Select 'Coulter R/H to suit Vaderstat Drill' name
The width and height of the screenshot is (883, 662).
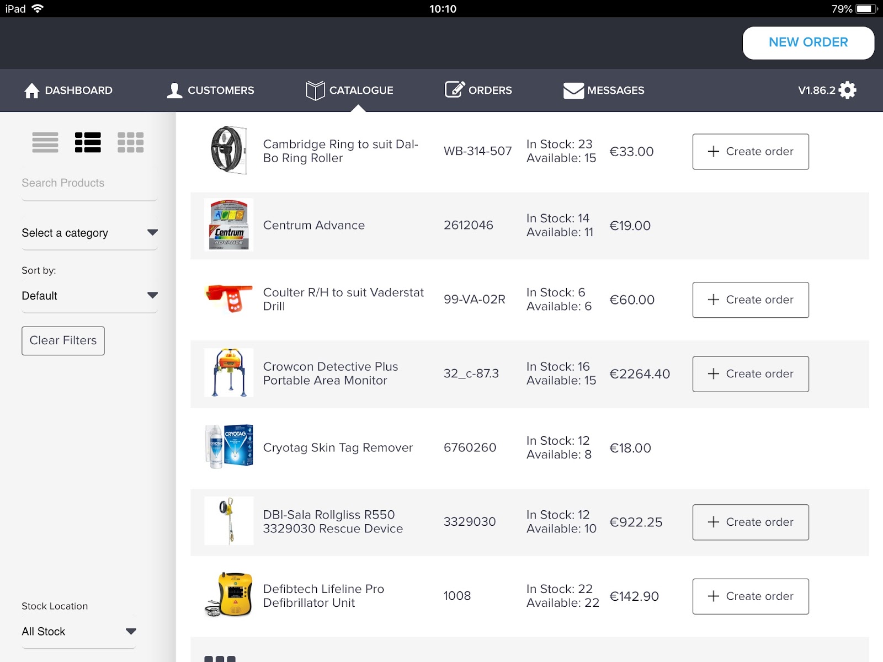343,300
